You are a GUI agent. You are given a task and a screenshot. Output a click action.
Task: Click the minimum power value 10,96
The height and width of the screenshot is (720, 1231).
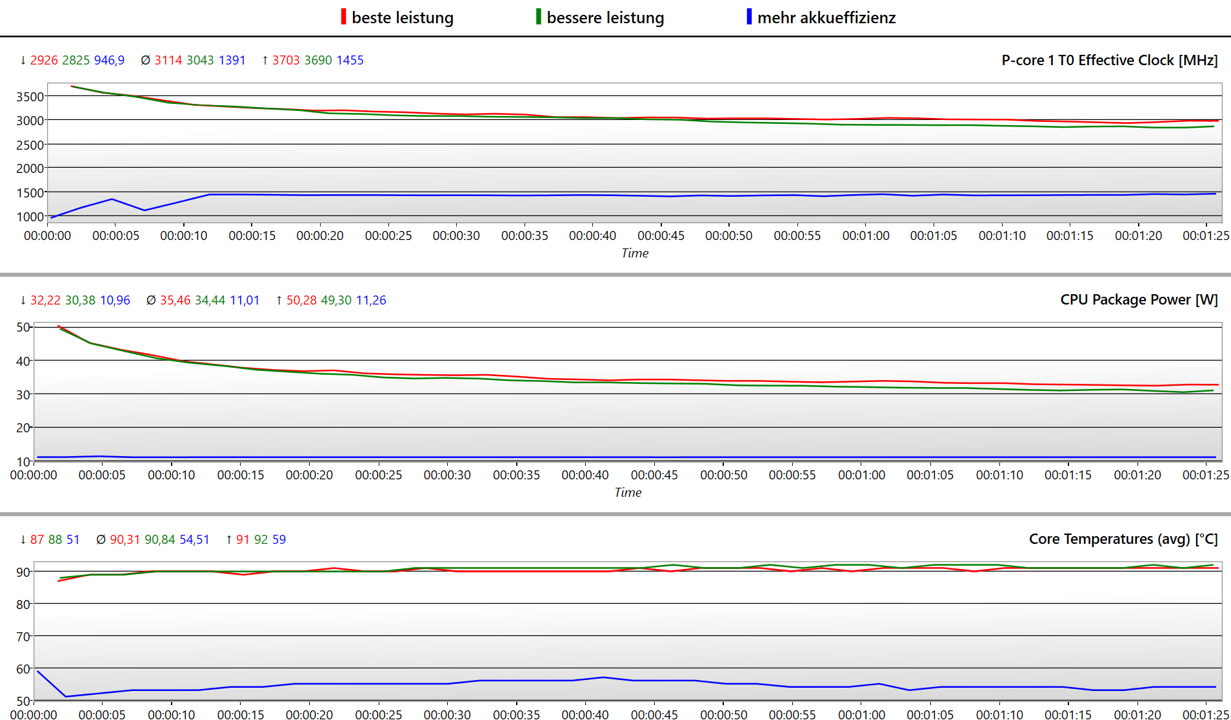(115, 300)
